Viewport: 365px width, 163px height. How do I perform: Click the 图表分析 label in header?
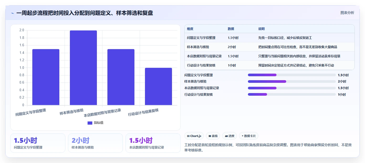[347, 13]
